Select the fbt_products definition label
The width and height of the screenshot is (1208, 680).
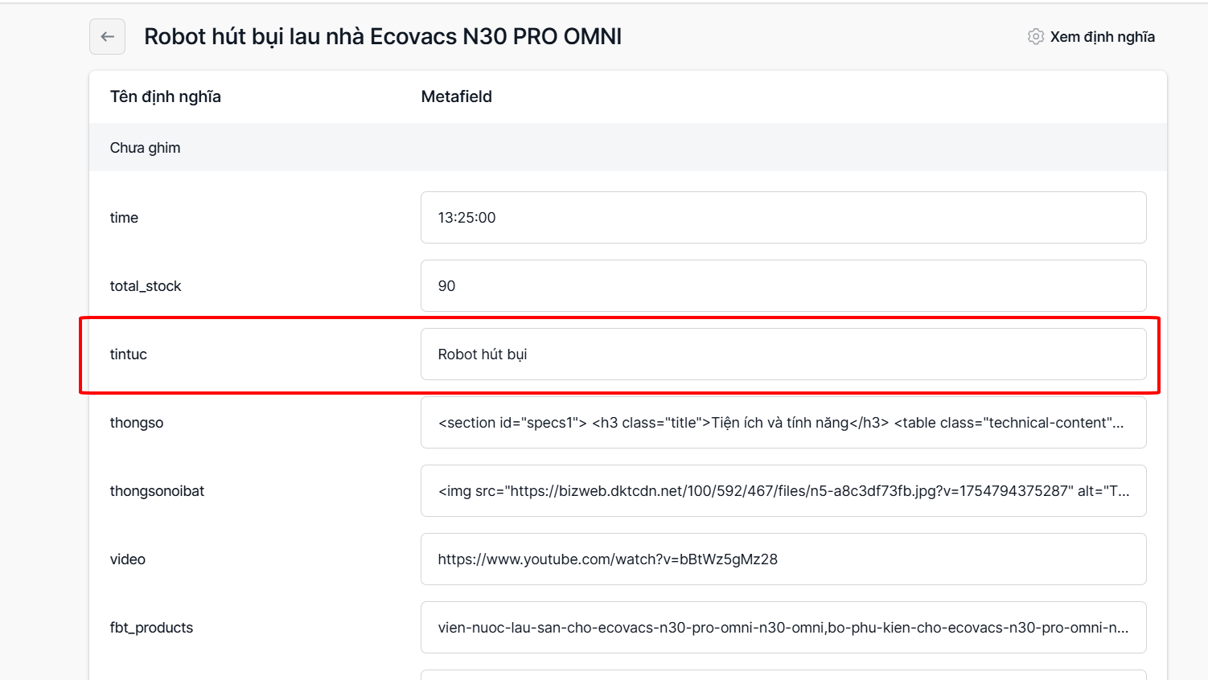pos(151,628)
